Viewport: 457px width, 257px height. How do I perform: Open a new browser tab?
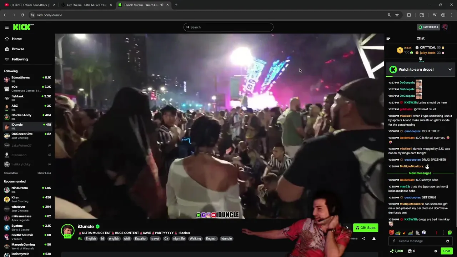(176, 5)
